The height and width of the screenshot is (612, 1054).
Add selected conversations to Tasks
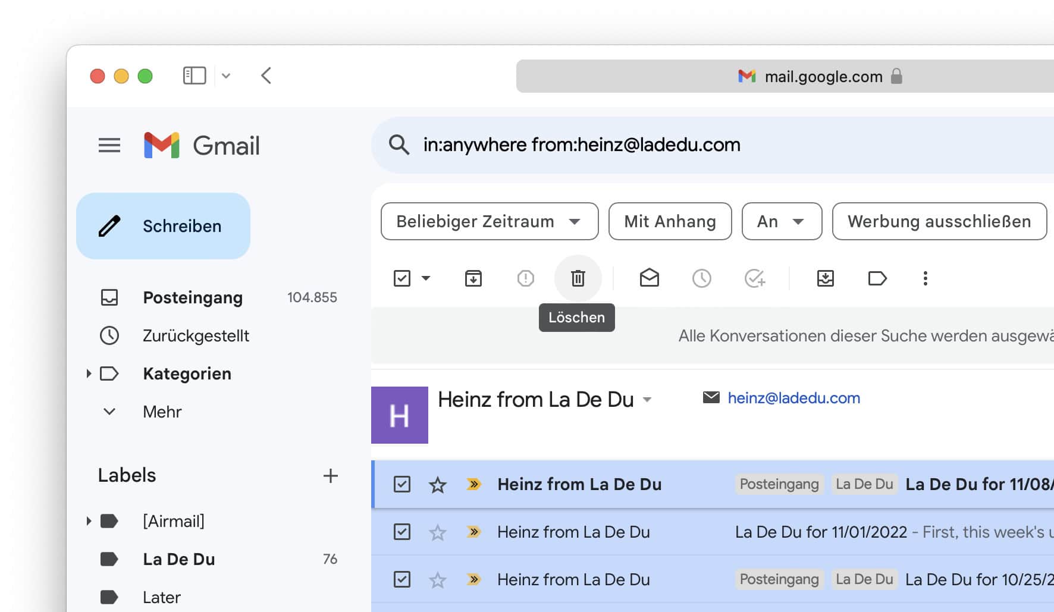pos(755,278)
